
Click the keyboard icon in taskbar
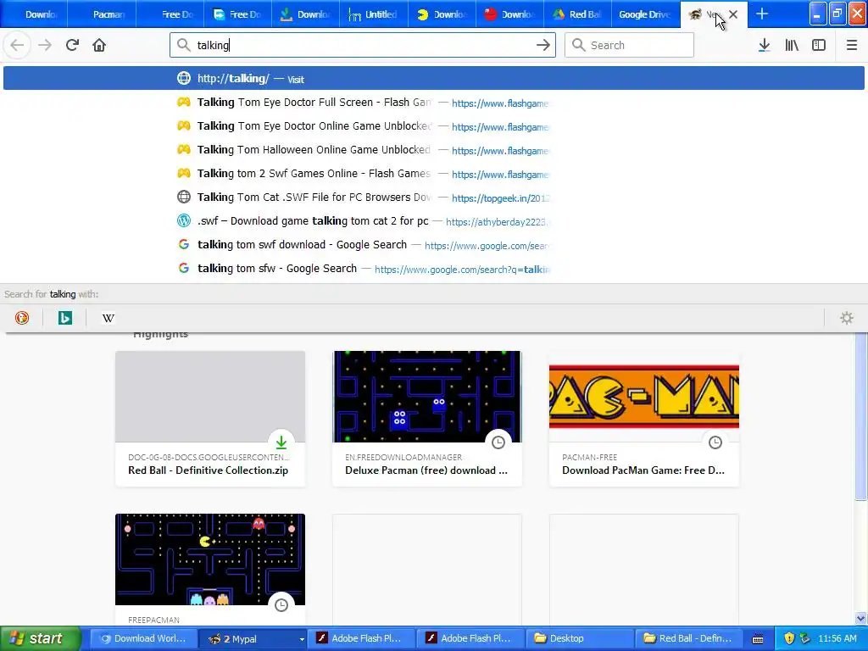point(758,639)
